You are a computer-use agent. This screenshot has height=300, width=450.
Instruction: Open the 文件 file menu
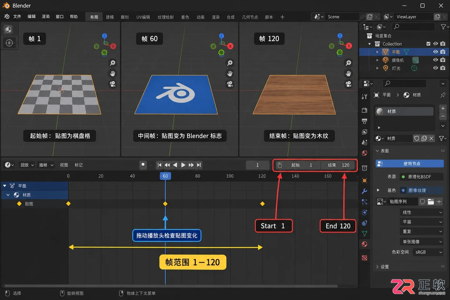pos(17,17)
